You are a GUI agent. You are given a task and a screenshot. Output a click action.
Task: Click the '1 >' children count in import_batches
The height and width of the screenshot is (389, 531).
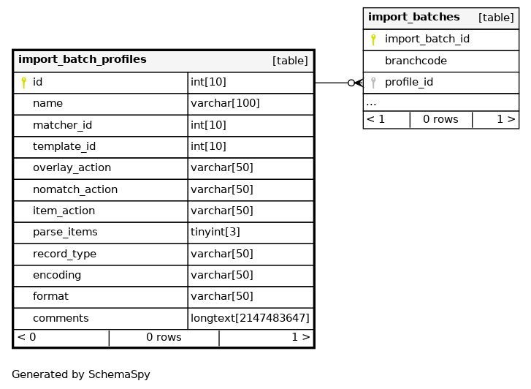(505, 119)
